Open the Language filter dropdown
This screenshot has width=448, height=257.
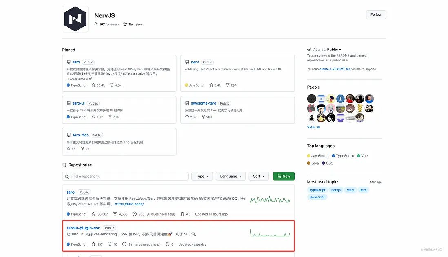click(231, 176)
